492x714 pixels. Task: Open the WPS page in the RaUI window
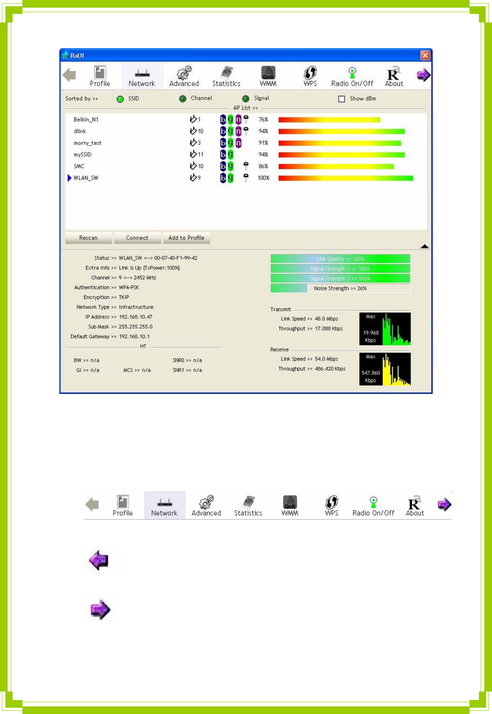pyautogui.click(x=310, y=76)
